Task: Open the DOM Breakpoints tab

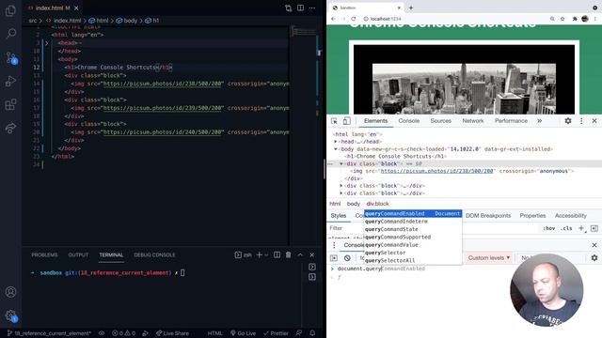Action: [488, 216]
